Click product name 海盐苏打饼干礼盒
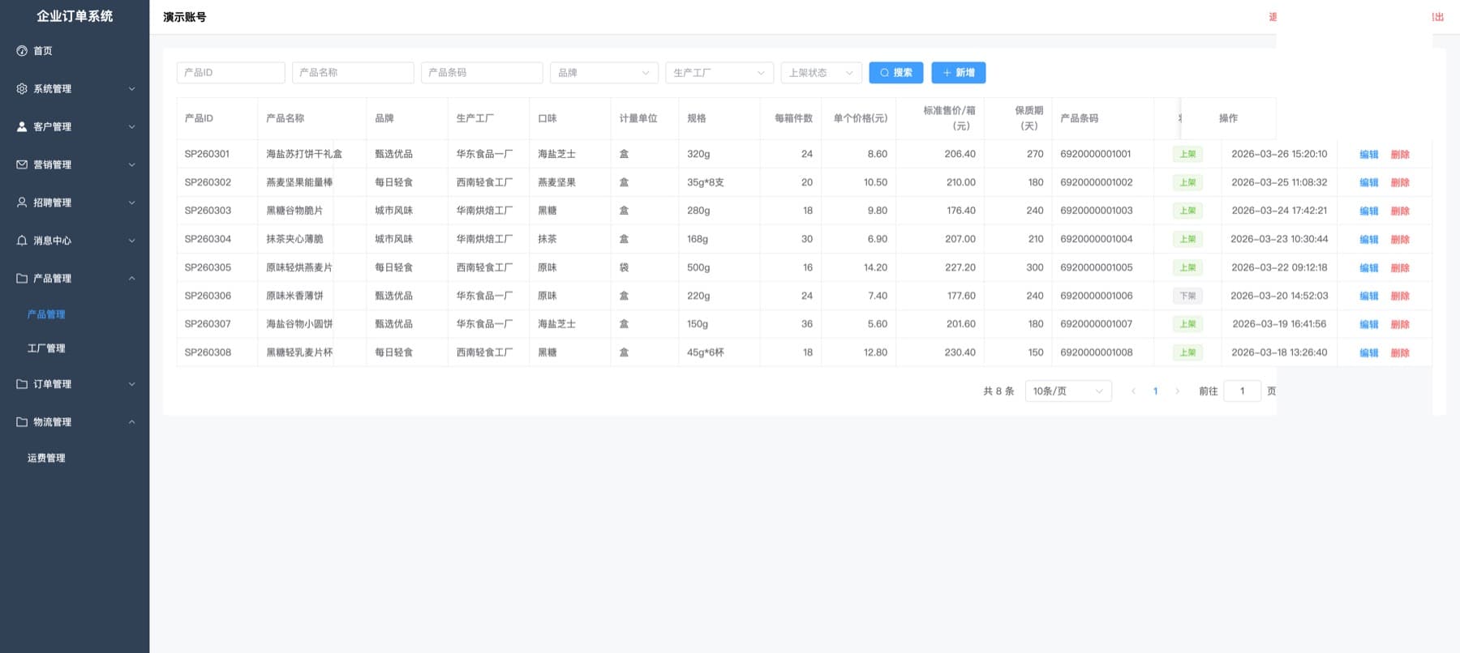1460x653 pixels. [x=304, y=154]
